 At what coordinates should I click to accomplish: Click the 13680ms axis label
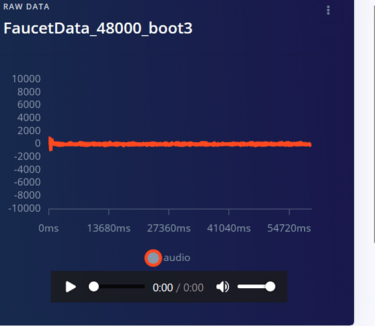pos(108,228)
